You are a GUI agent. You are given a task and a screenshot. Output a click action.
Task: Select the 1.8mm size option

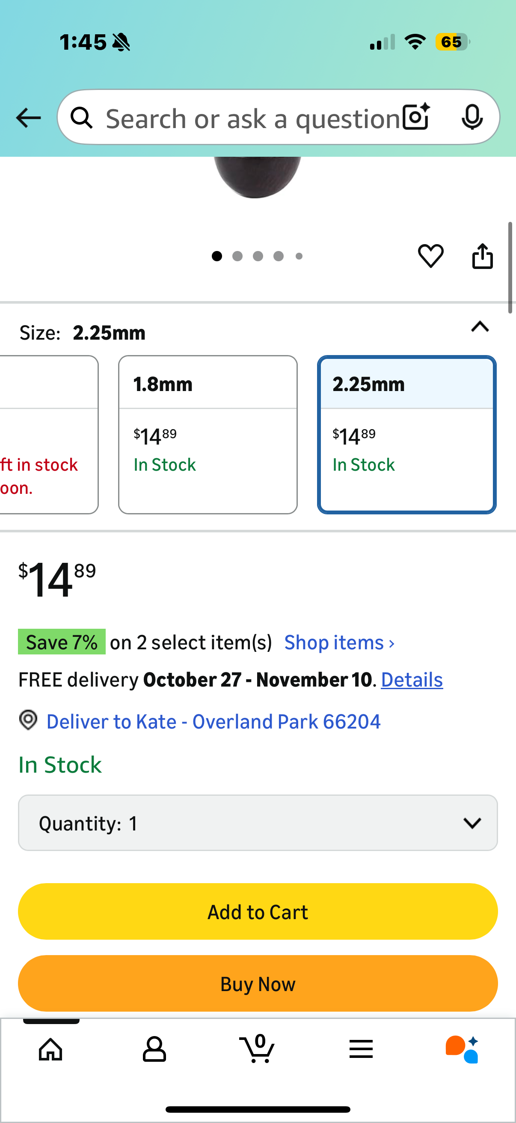click(x=208, y=434)
